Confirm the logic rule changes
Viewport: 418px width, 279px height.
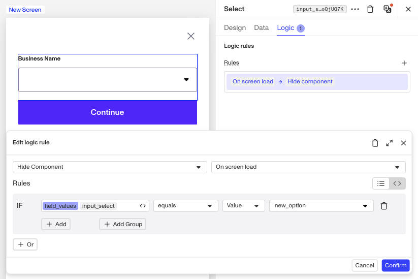click(395, 265)
